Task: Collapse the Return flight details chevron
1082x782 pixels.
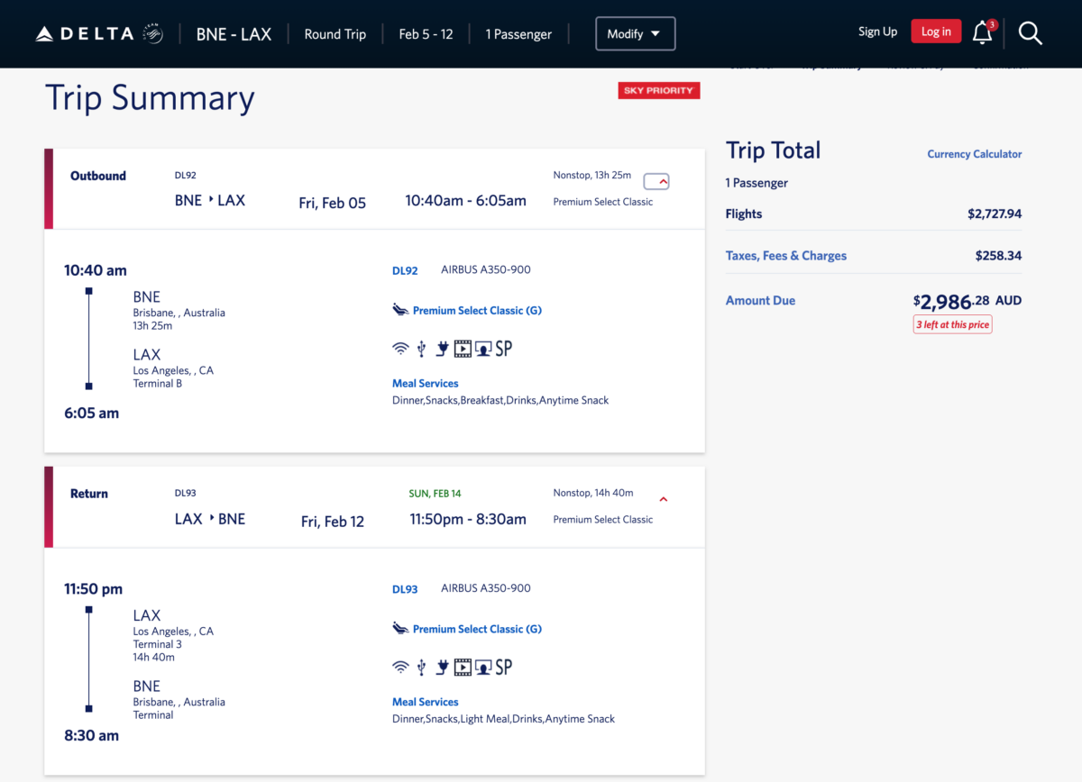Action: tap(664, 499)
